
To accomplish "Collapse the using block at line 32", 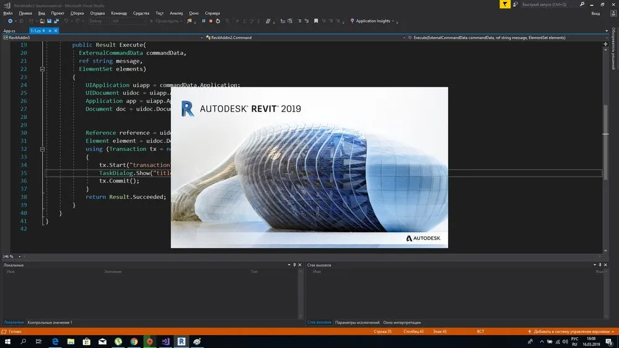I will (x=42, y=149).
